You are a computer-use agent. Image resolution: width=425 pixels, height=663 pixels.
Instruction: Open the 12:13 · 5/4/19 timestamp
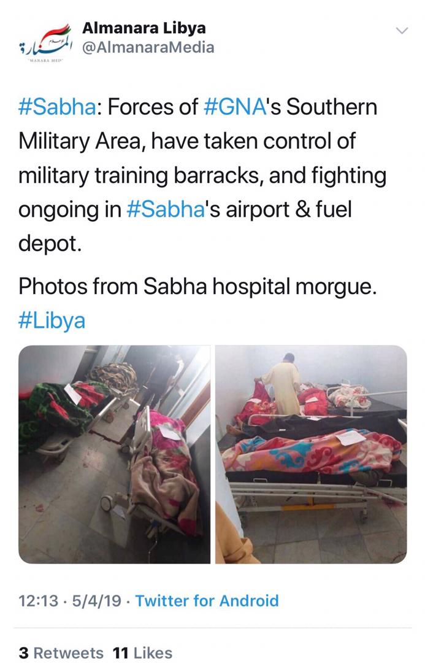70,601
